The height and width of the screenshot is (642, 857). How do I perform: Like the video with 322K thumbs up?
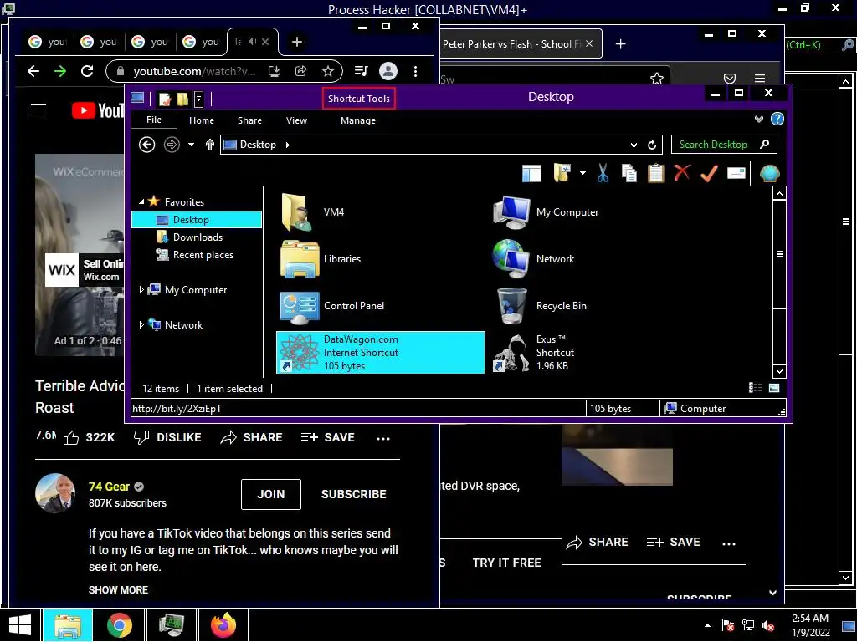point(89,437)
